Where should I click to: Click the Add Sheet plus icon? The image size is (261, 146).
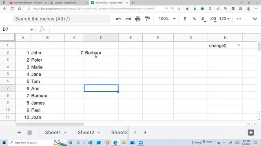[19, 133]
